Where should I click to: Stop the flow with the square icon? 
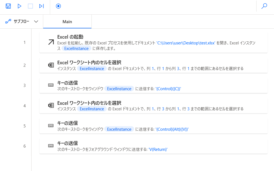pyautogui.click(x=30, y=6)
